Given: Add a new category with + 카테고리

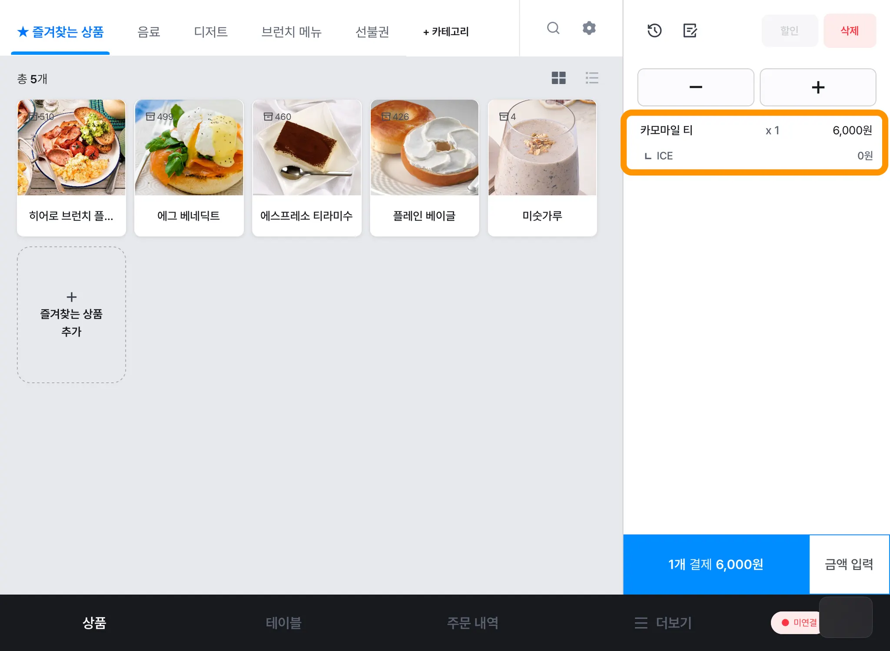Looking at the screenshot, I should pyautogui.click(x=445, y=32).
